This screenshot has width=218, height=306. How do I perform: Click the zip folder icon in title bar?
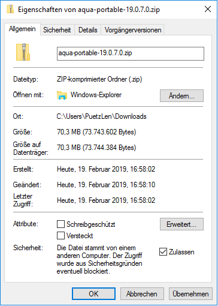pos(10,9)
